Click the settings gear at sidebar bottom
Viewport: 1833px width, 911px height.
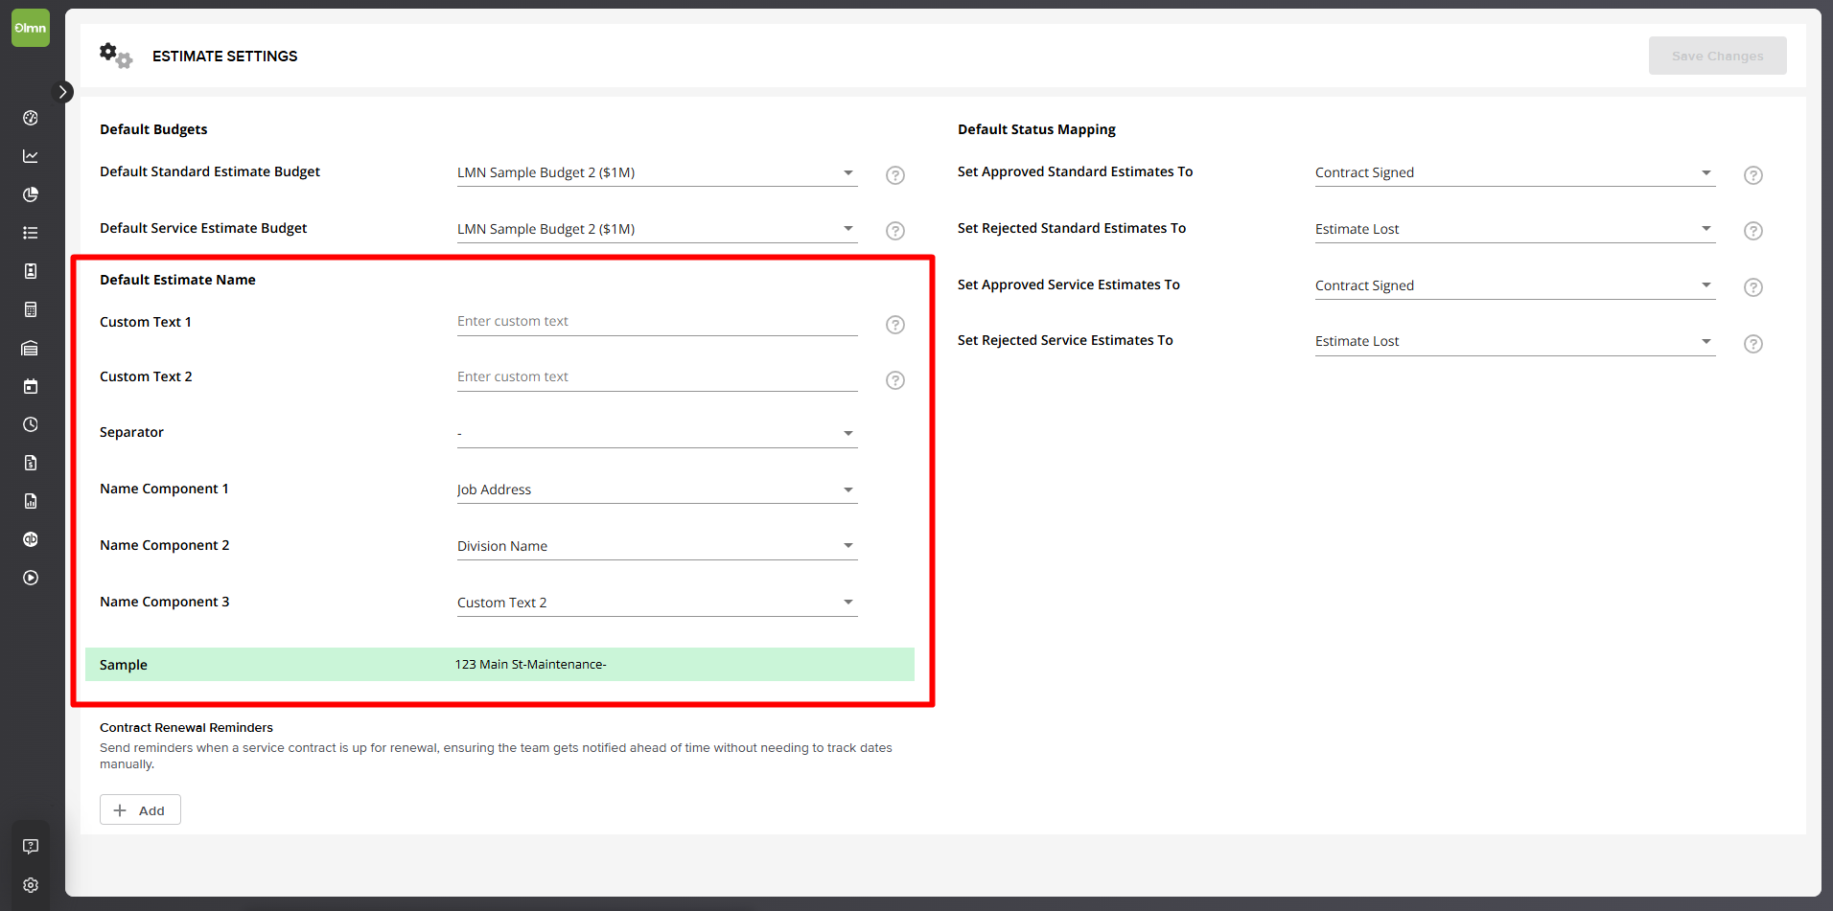31,885
